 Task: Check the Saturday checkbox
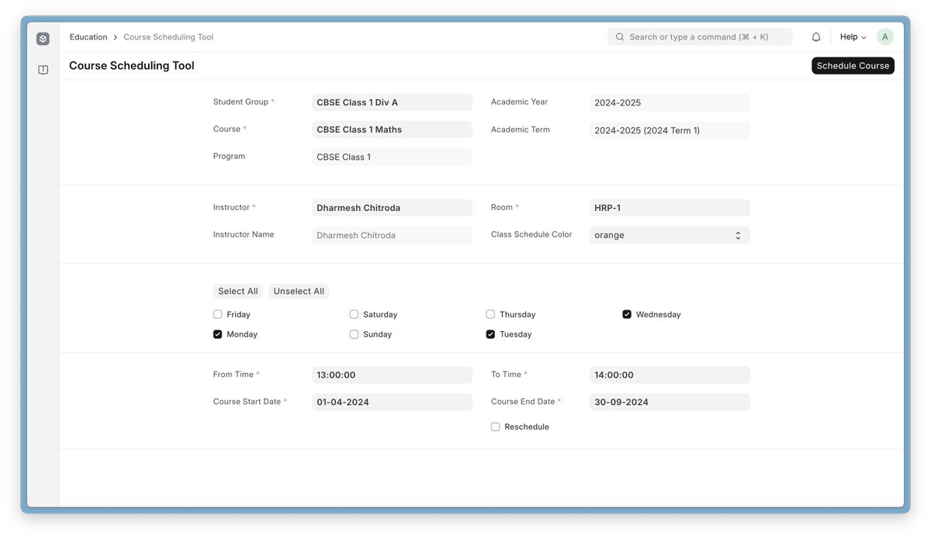(x=354, y=315)
